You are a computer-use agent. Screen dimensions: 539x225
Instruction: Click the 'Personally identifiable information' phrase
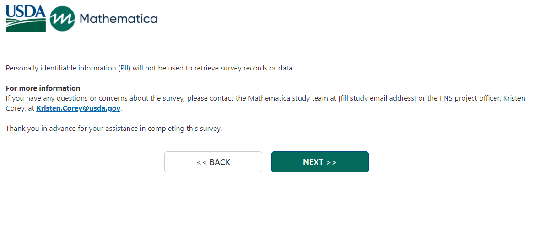[54, 69]
